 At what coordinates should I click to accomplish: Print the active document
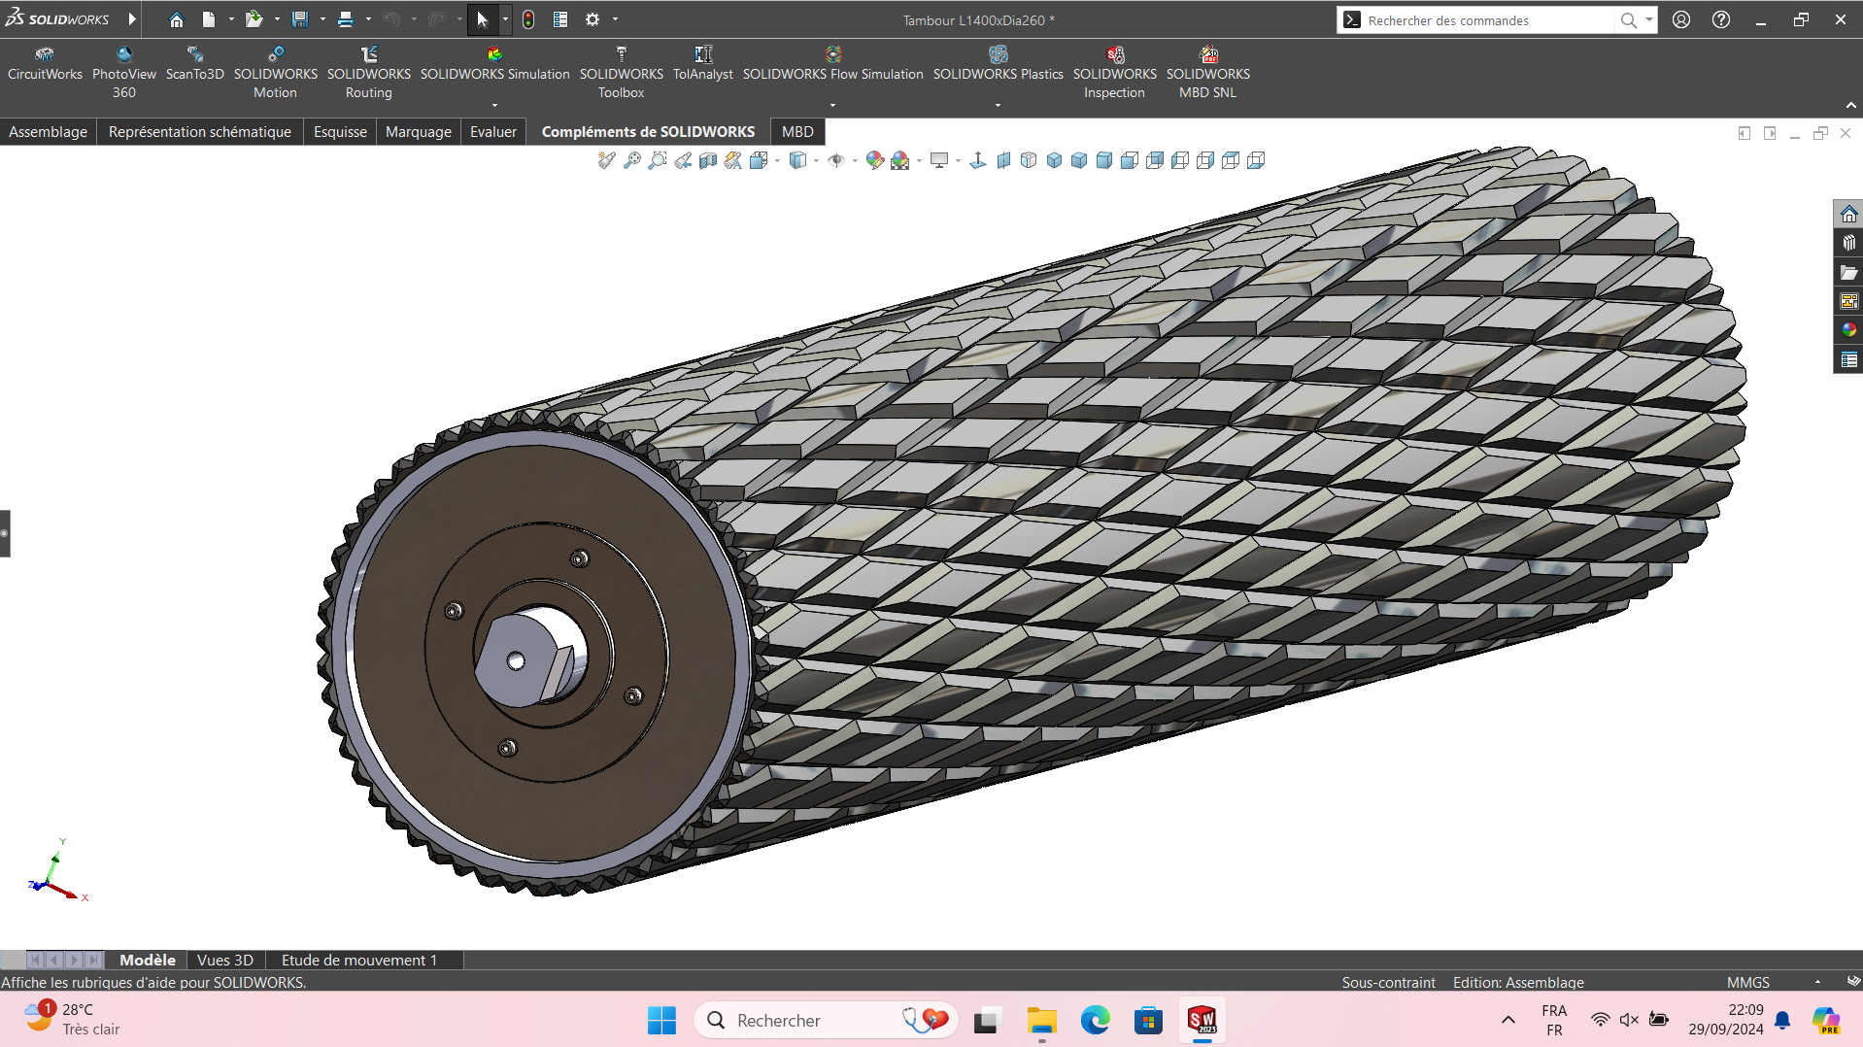(345, 19)
